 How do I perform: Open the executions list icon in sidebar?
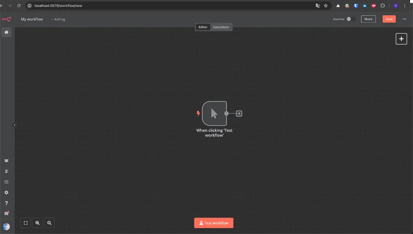pos(6,182)
